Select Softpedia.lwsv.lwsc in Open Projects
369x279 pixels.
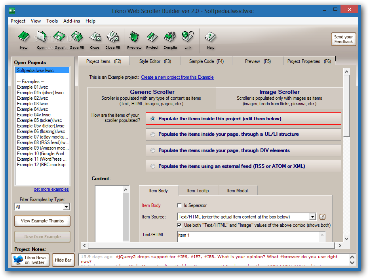pos(42,70)
